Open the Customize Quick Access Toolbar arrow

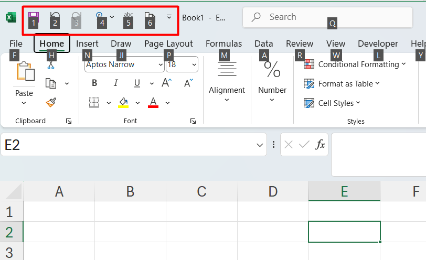(169, 17)
